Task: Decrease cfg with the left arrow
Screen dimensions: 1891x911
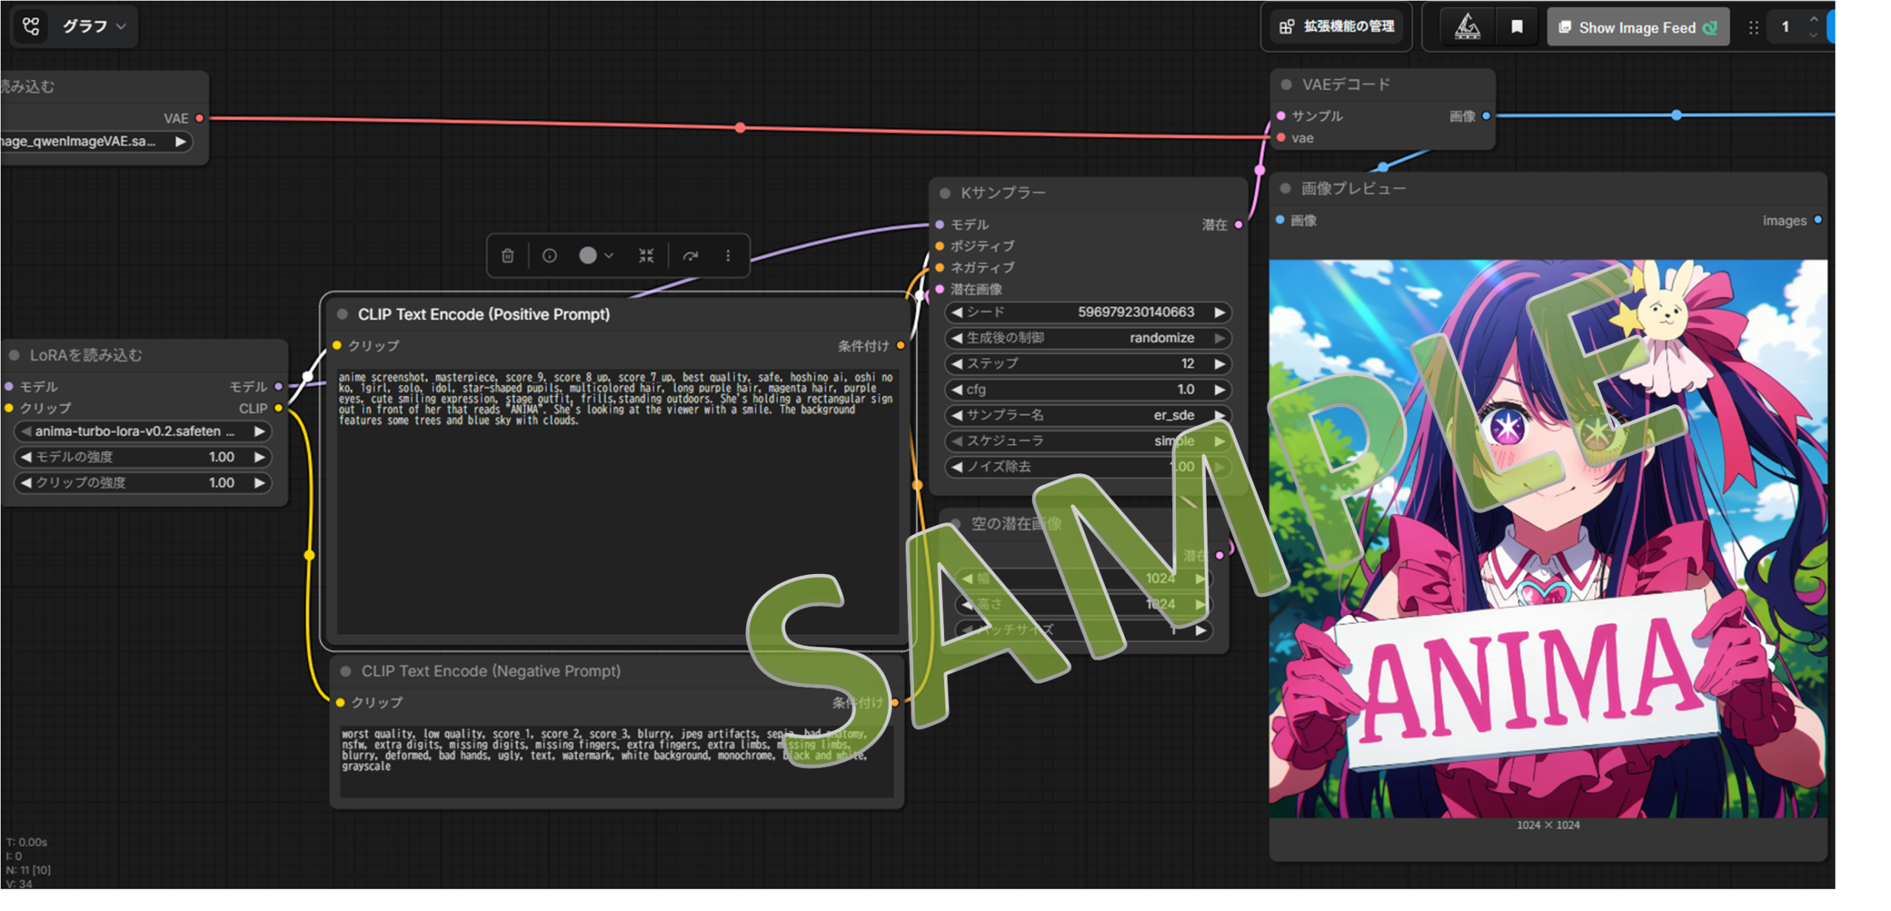Action: [957, 390]
